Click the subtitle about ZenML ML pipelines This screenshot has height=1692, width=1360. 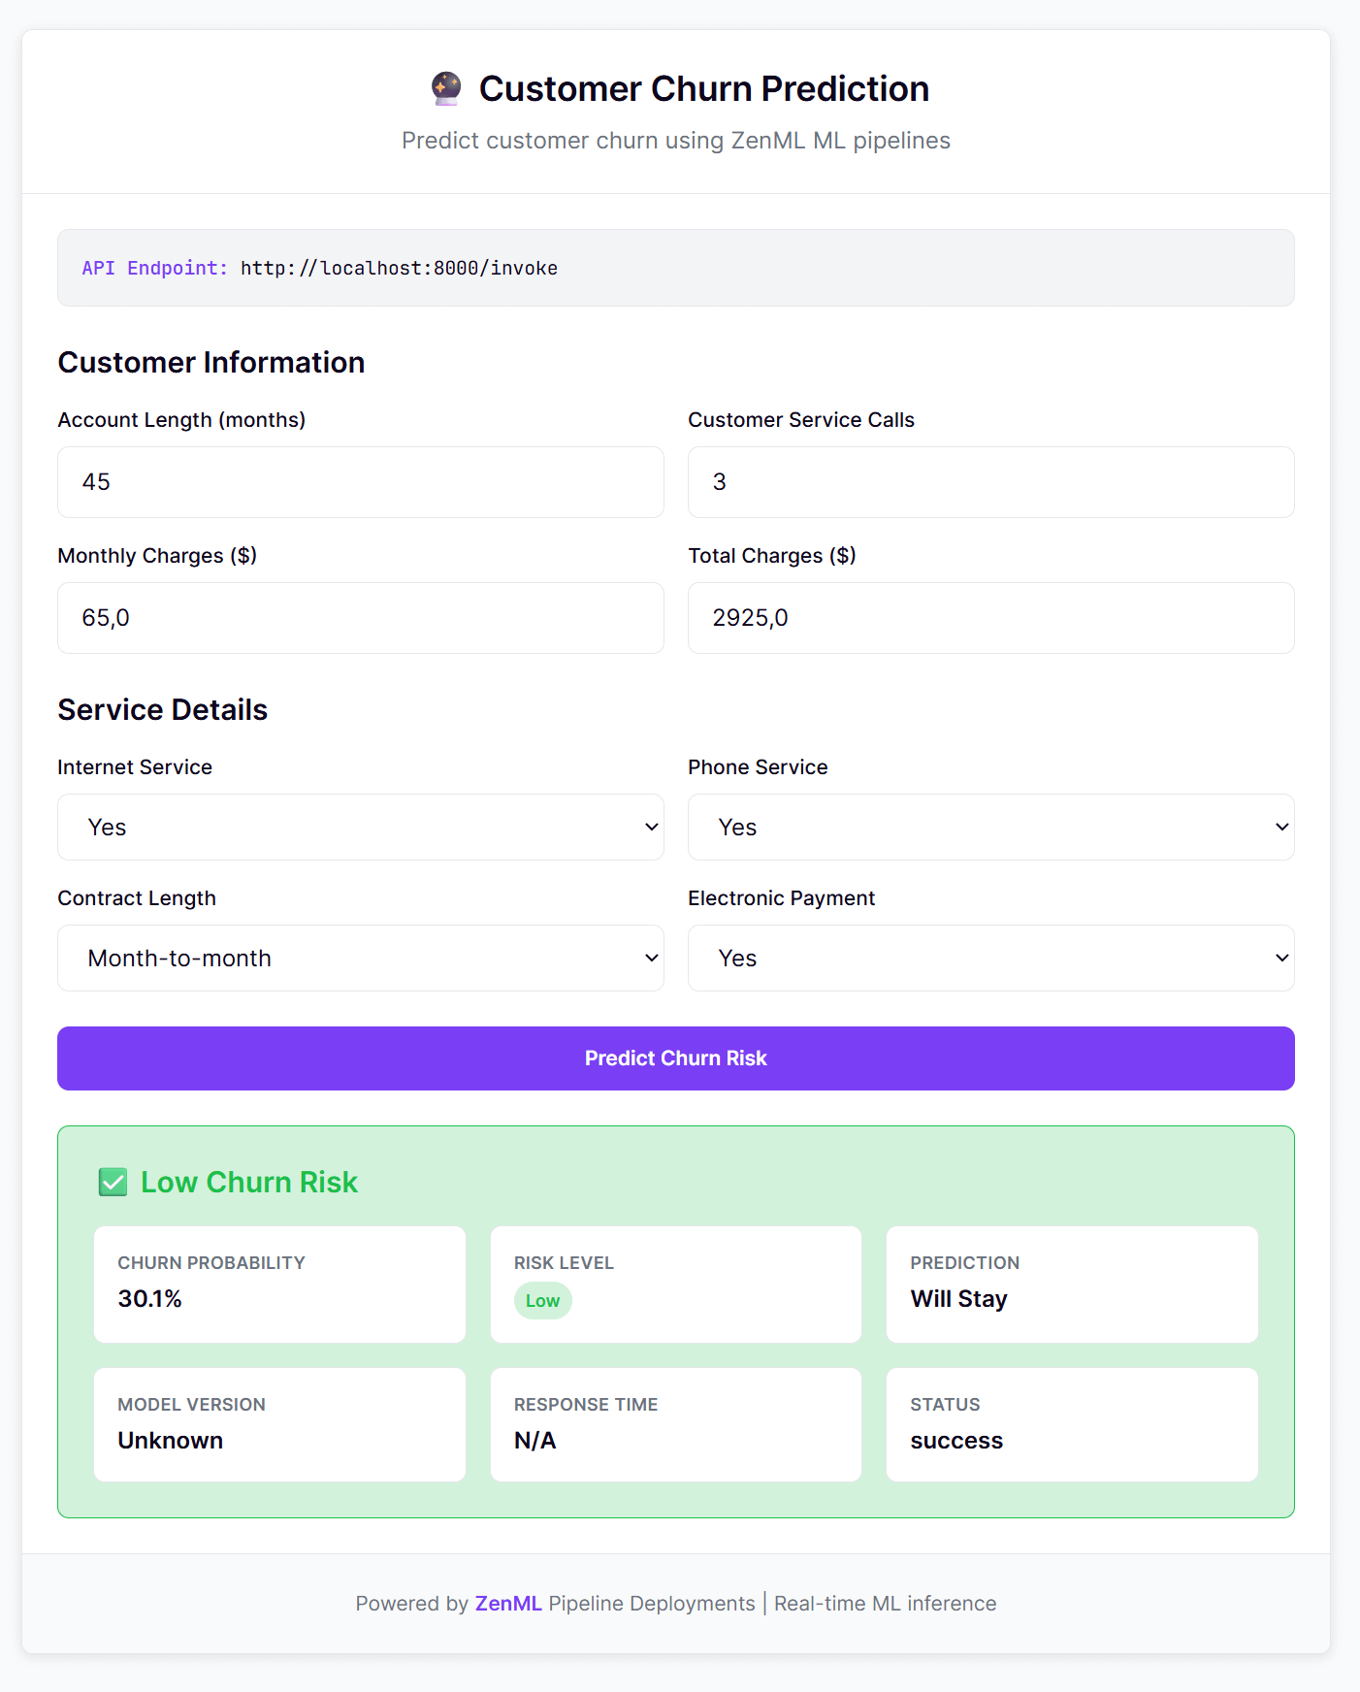point(676,141)
